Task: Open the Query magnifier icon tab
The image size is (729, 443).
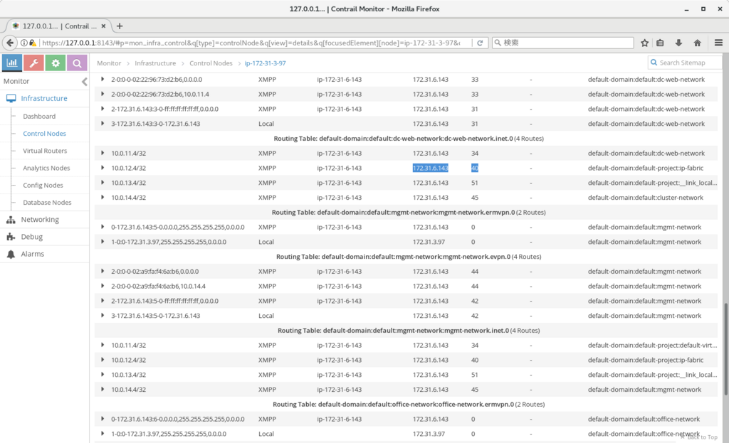Action: [77, 63]
